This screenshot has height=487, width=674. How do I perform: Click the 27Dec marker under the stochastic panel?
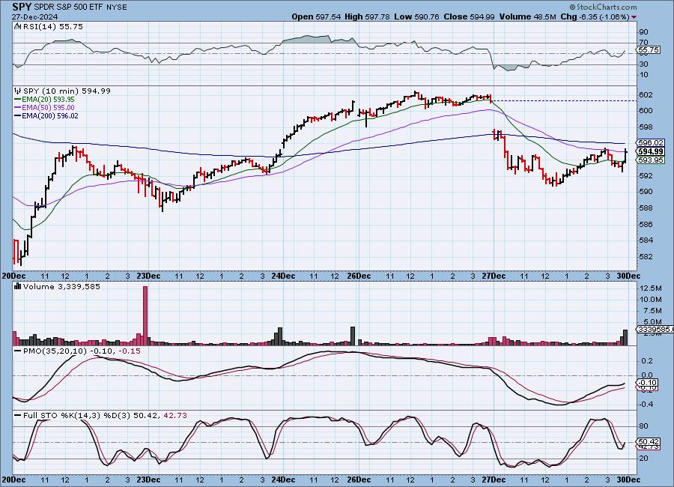pos(494,480)
